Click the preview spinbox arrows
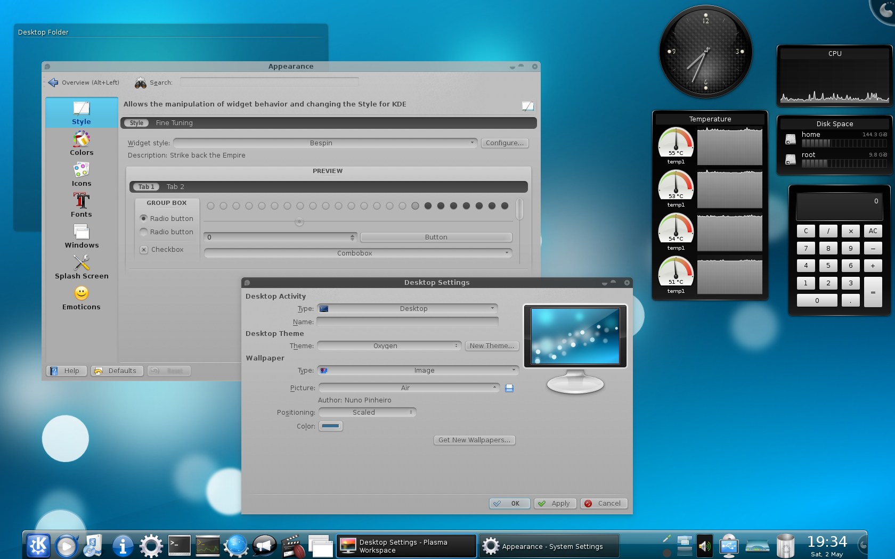 click(x=352, y=237)
